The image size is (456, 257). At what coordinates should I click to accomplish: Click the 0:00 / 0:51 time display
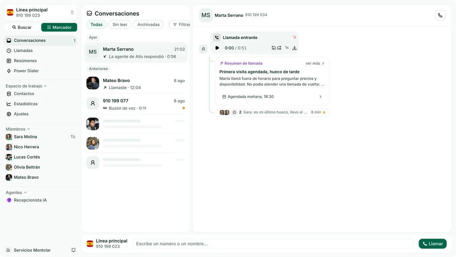[x=236, y=48]
